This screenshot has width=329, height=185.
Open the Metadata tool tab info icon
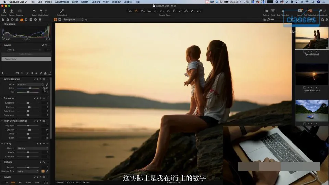pyautogui.click(x=35, y=20)
